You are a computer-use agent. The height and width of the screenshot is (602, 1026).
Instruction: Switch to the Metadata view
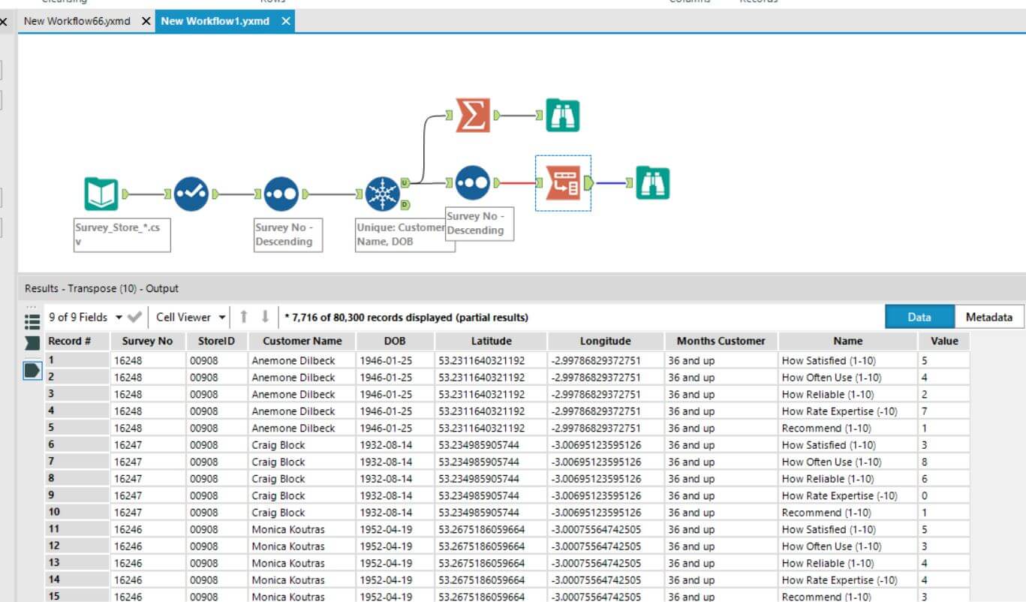pyautogui.click(x=988, y=317)
